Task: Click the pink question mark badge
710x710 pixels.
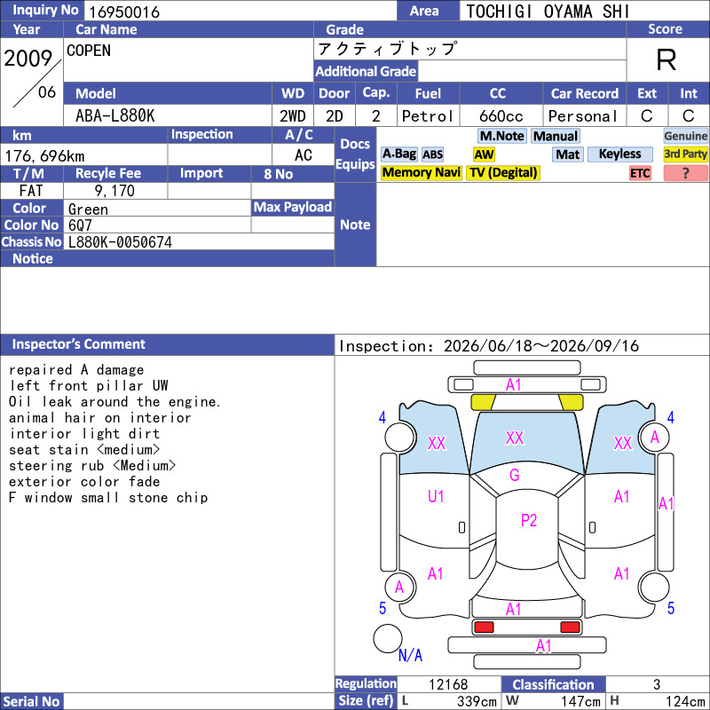Action: point(685,173)
